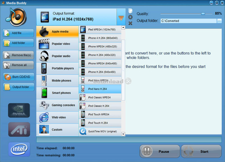This screenshot has width=225, height=162.
Task: Click the Output folder path field
Action: pyautogui.click(x=188, y=21)
